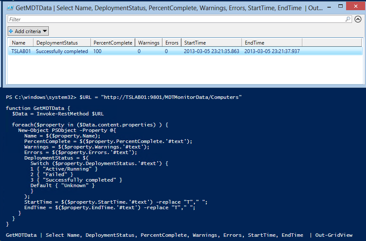Image resolution: width=366 pixels, height=241 pixels.
Task: Select the TSLAB01 name cell
Action: pos(21,51)
